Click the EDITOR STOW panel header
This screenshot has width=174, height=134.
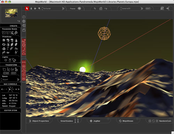click(11, 110)
